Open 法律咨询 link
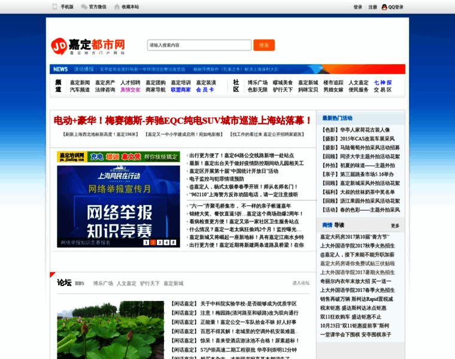The height and width of the screenshot is (359, 455). (x=105, y=90)
